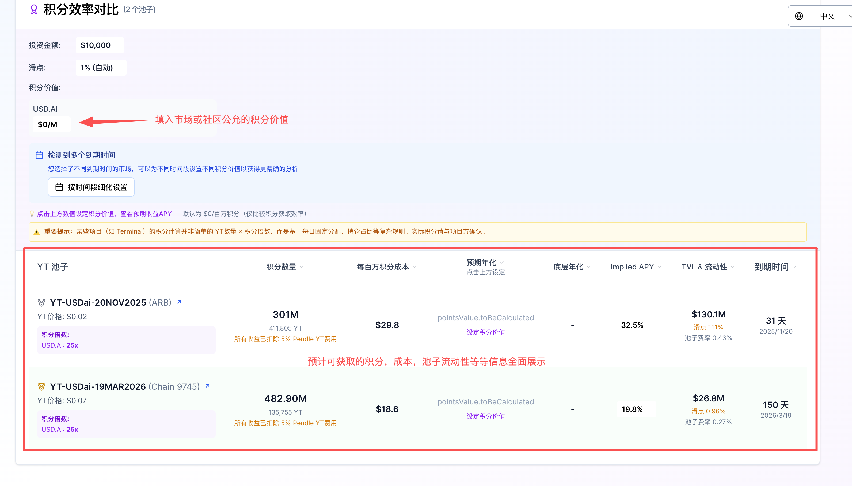Open sort dropdown on 积分数量 column
Screen dimensions: 852x486
pos(302,267)
